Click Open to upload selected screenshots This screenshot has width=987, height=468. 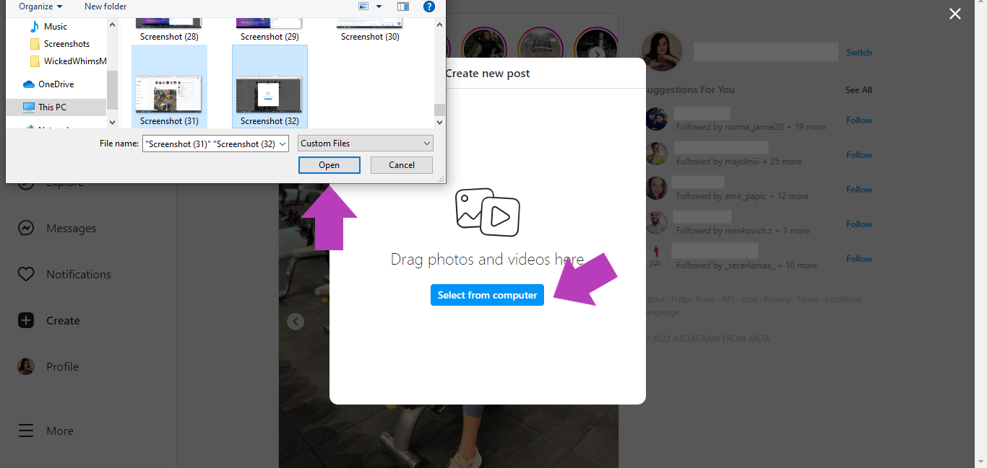coord(329,165)
